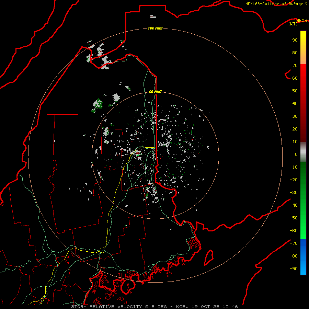Click the KCBW radar site identifier
Image resolution: width=309 pixels, height=309 pixels.
tap(183, 307)
